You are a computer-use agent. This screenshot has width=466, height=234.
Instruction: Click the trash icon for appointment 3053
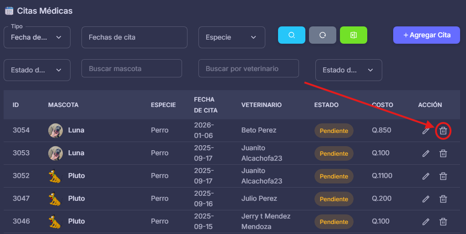(x=443, y=153)
